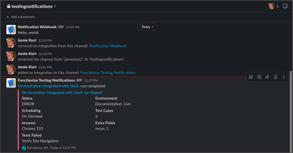Open more actions with the three-dot icon

coord(284,77)
